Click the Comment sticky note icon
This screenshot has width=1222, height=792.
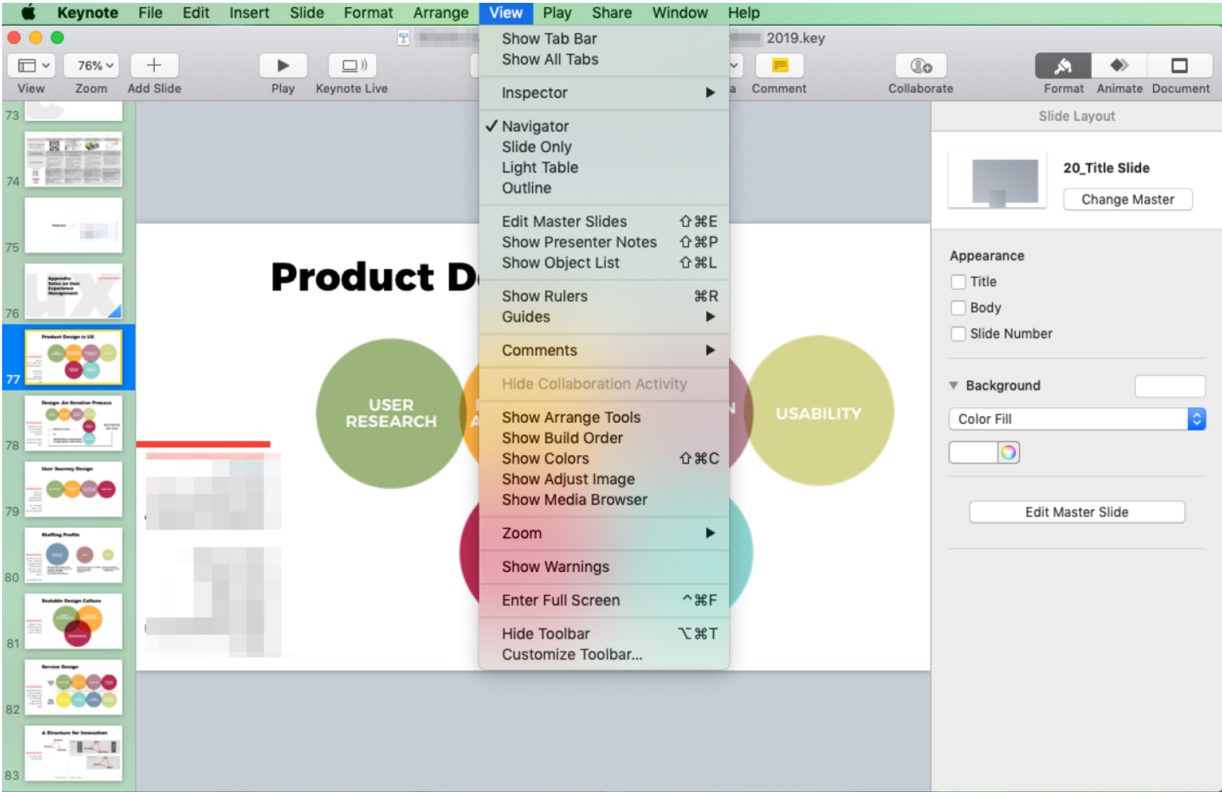point(779,66)
